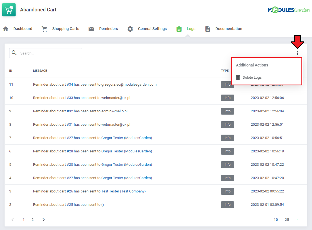
Task: Show all entries with infinity option
Action: pyautogui.click(x=298, y=219)
